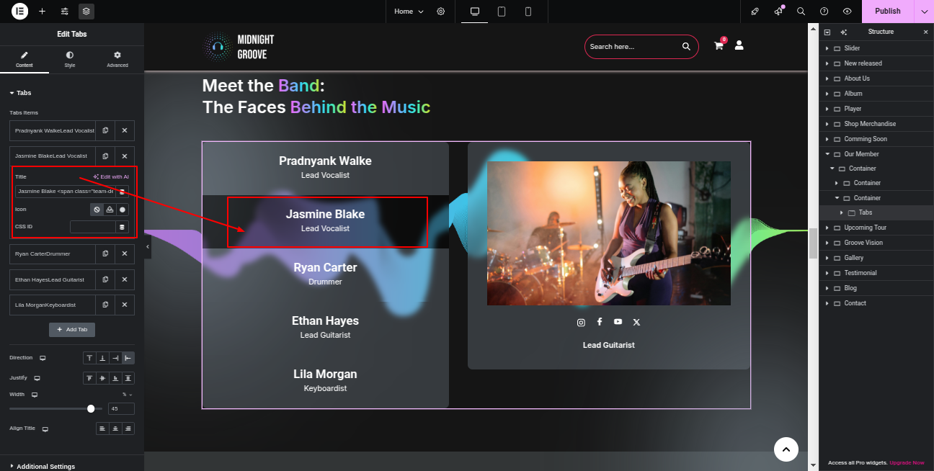Viewport: 934px width, 471px height.
Task: Click the Publish button
Action: tap(888, 12)
